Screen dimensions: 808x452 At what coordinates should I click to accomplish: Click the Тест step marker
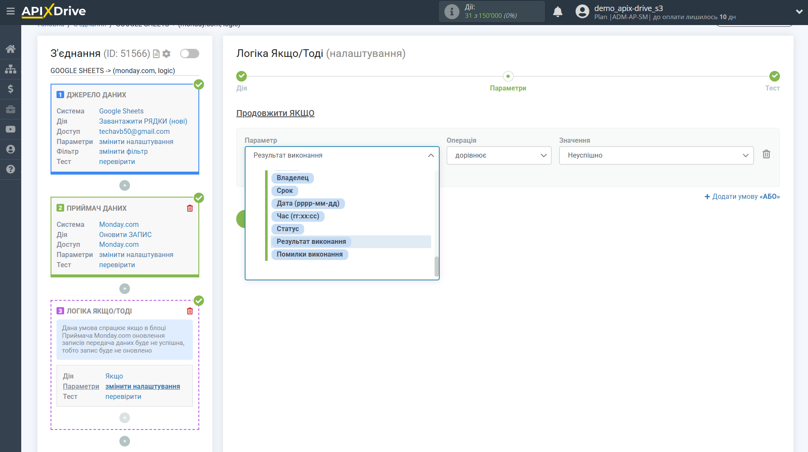click(x=774, y=76)
